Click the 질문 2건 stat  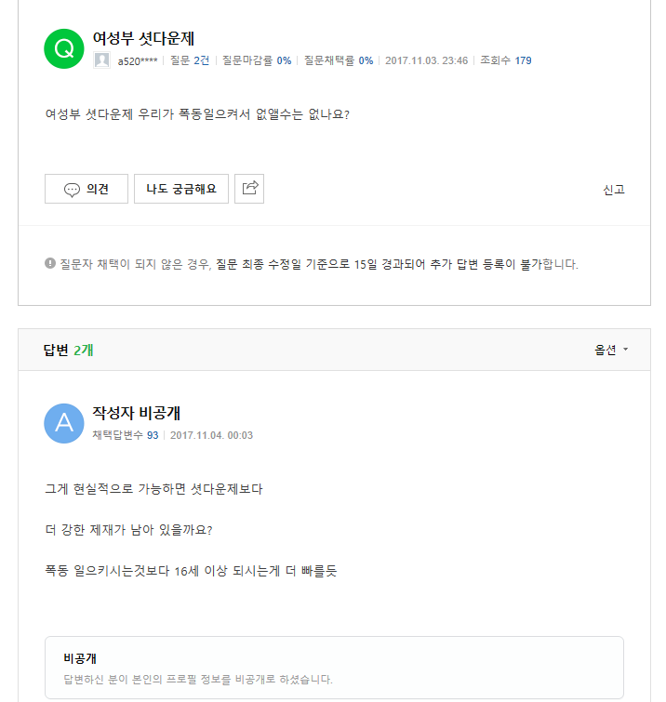tap(190, 60)
